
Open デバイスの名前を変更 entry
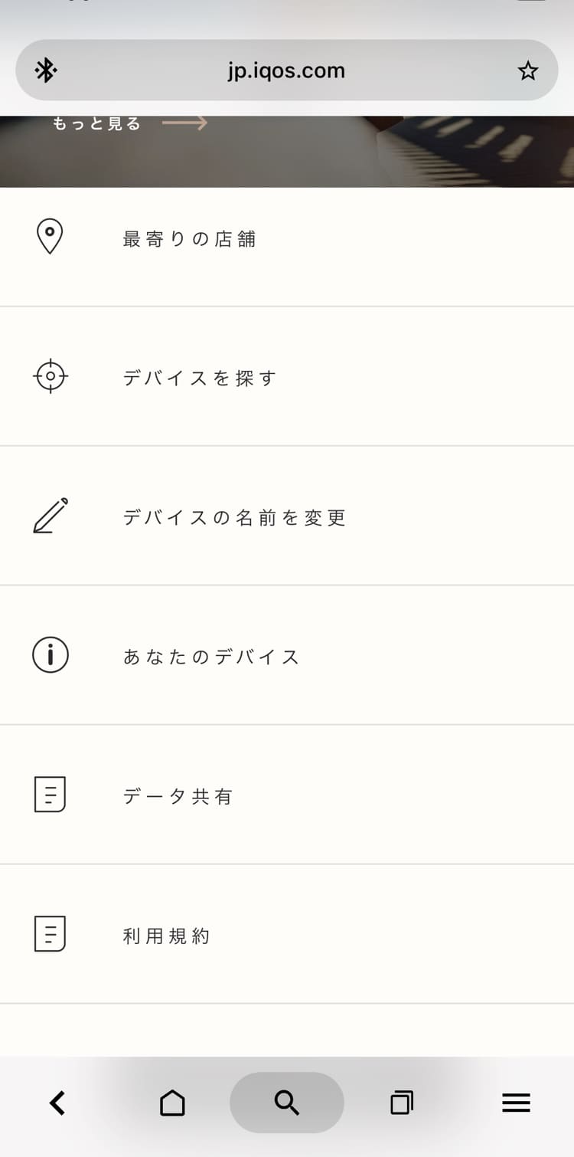[234, 517]
